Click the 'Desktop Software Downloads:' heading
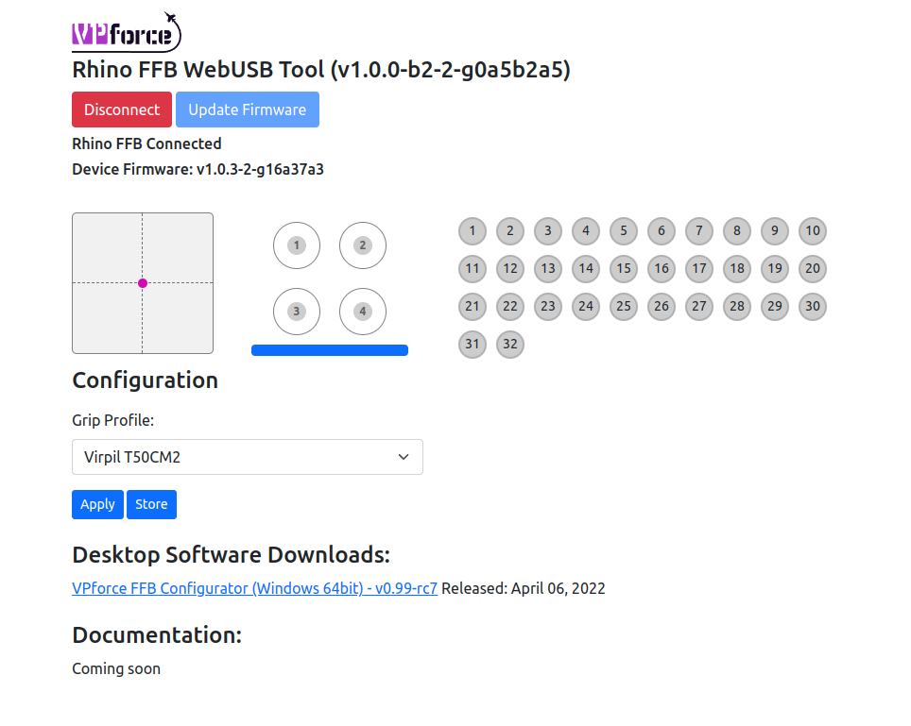The height and width of the screenshot is (726, 911). [x=232, y=555]
